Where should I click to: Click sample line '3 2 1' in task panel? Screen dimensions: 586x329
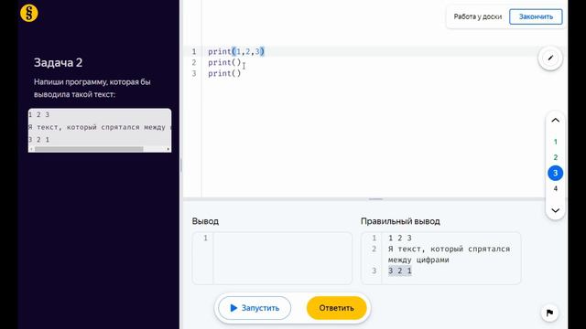tap(38, 140)
